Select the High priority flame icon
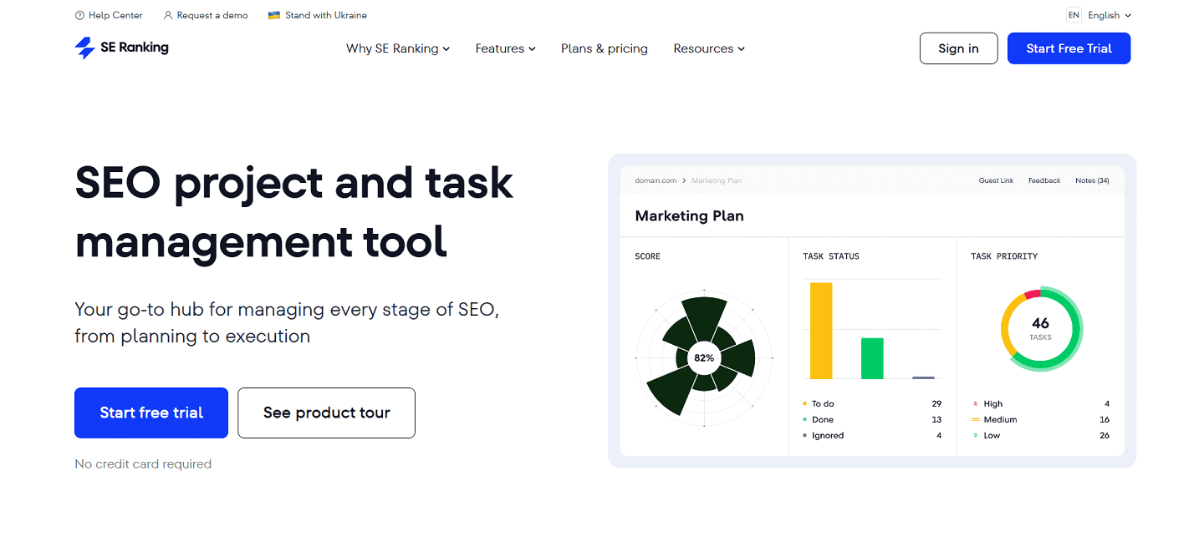The height and width of the screenshot is (552, 1204). click(x=976, y=403)
